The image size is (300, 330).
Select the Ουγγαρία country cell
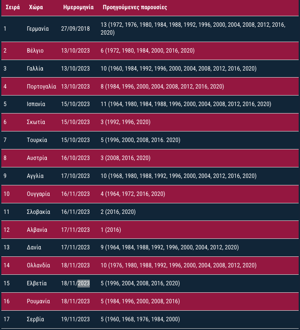[38, 194]
